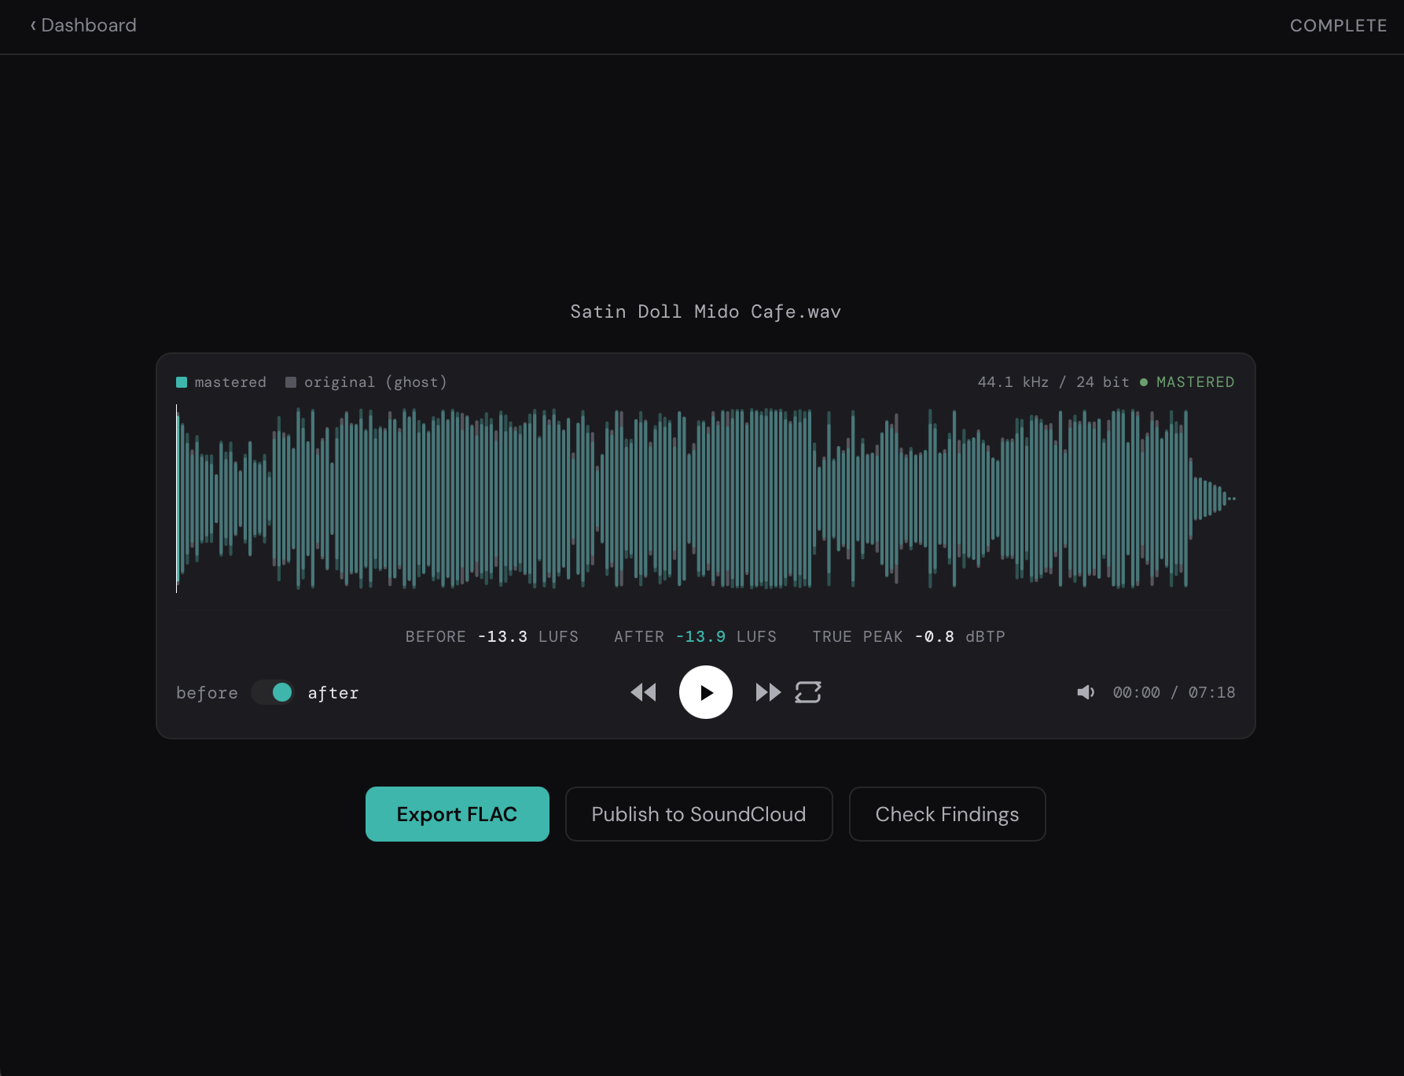Click the file name Satin Doll Mido Cafe.wav
The width and height of the screenshot is (1404, 1076).
pos(706,311)
